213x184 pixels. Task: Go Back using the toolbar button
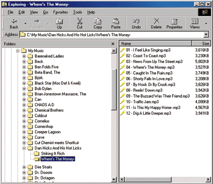(x=14, y=23)
